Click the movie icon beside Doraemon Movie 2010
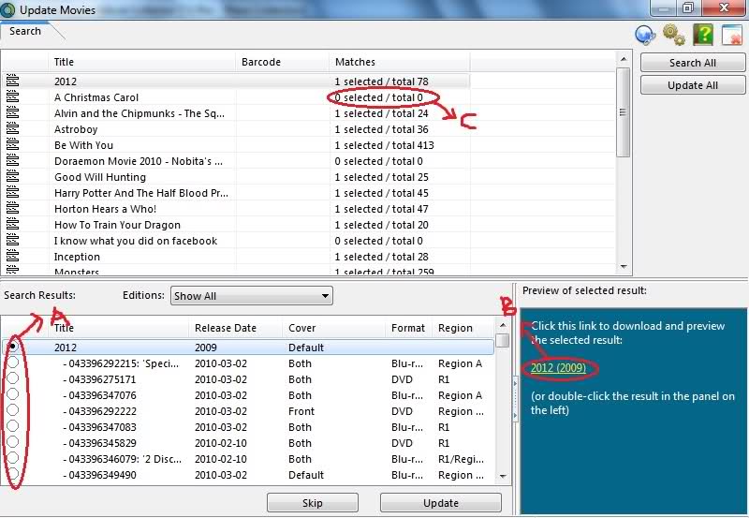The width and height of the screenshot is (749, 518). 12,160
